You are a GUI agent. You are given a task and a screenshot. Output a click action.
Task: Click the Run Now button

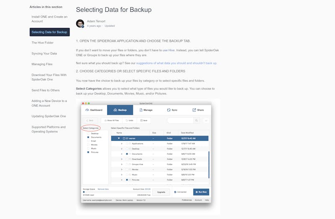tap(201, 192)
